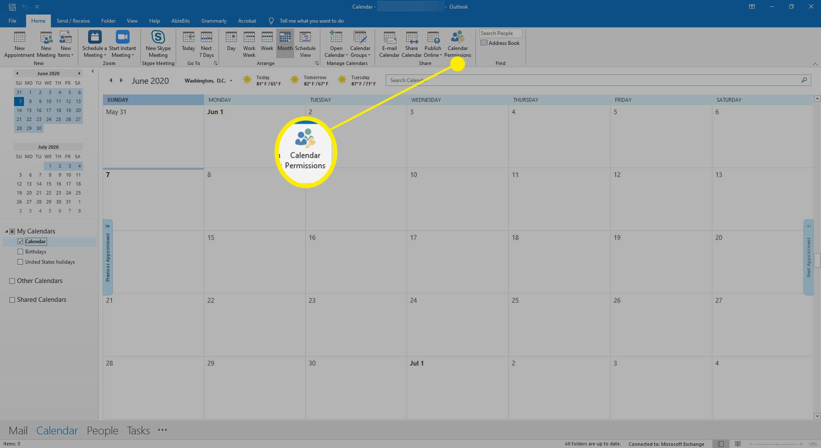Check the Shared Calendars checkbox
This screenshot has width=821, height=448.
point(12,300)
